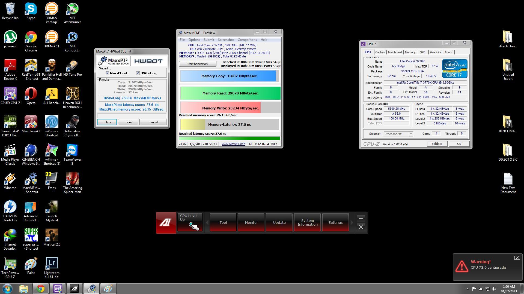Image resolution: width=524 pixels, height=294 pixels.
Task: Open the Processor #1 selection dropdown
Action: [x=398, y=134]
